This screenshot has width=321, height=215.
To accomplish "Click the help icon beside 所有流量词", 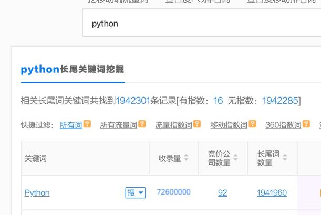I will (x=142, y=124).
